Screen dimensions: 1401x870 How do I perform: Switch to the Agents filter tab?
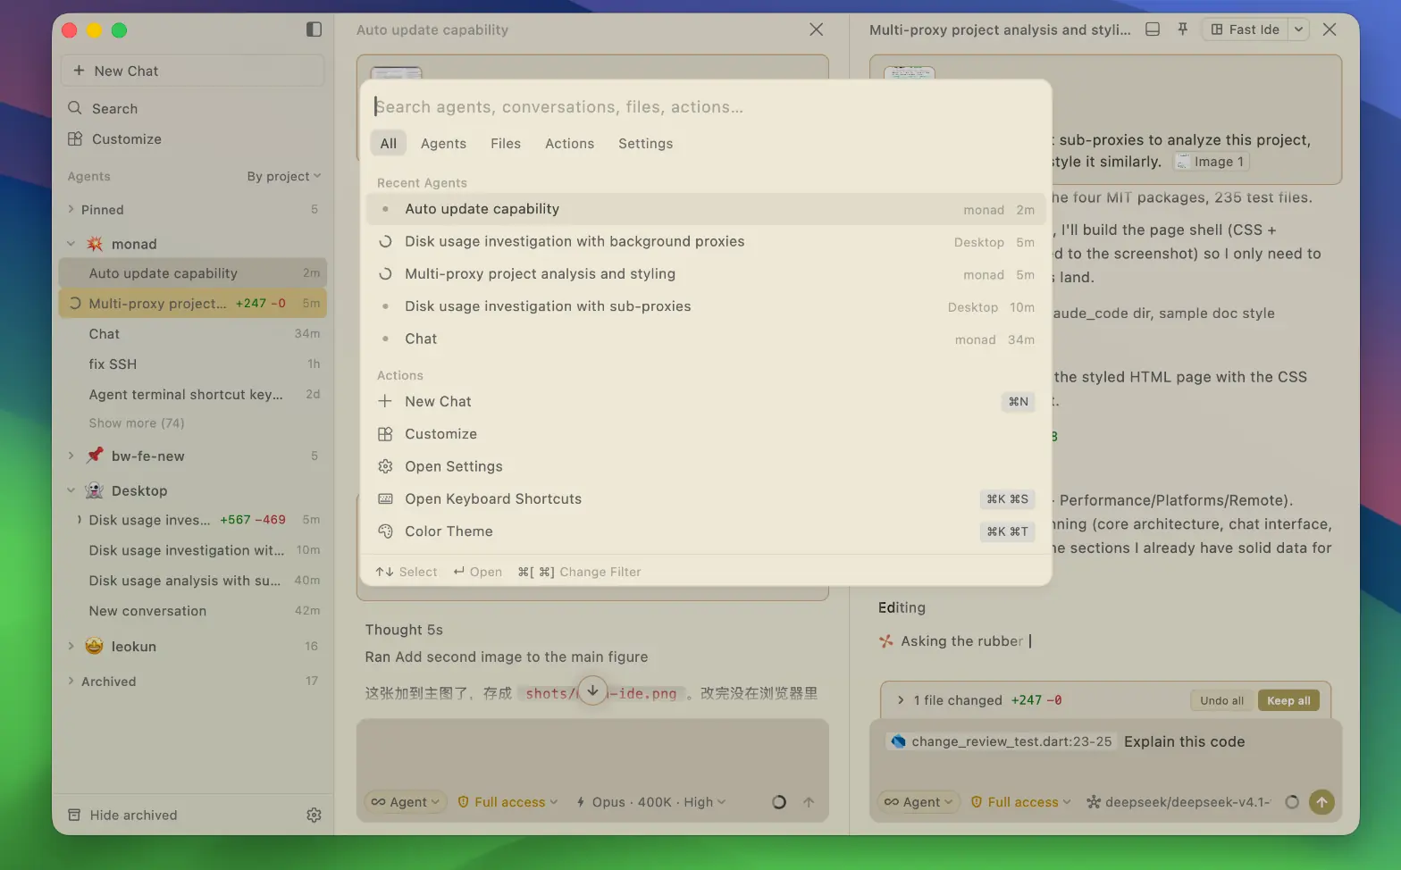[443, 144]
